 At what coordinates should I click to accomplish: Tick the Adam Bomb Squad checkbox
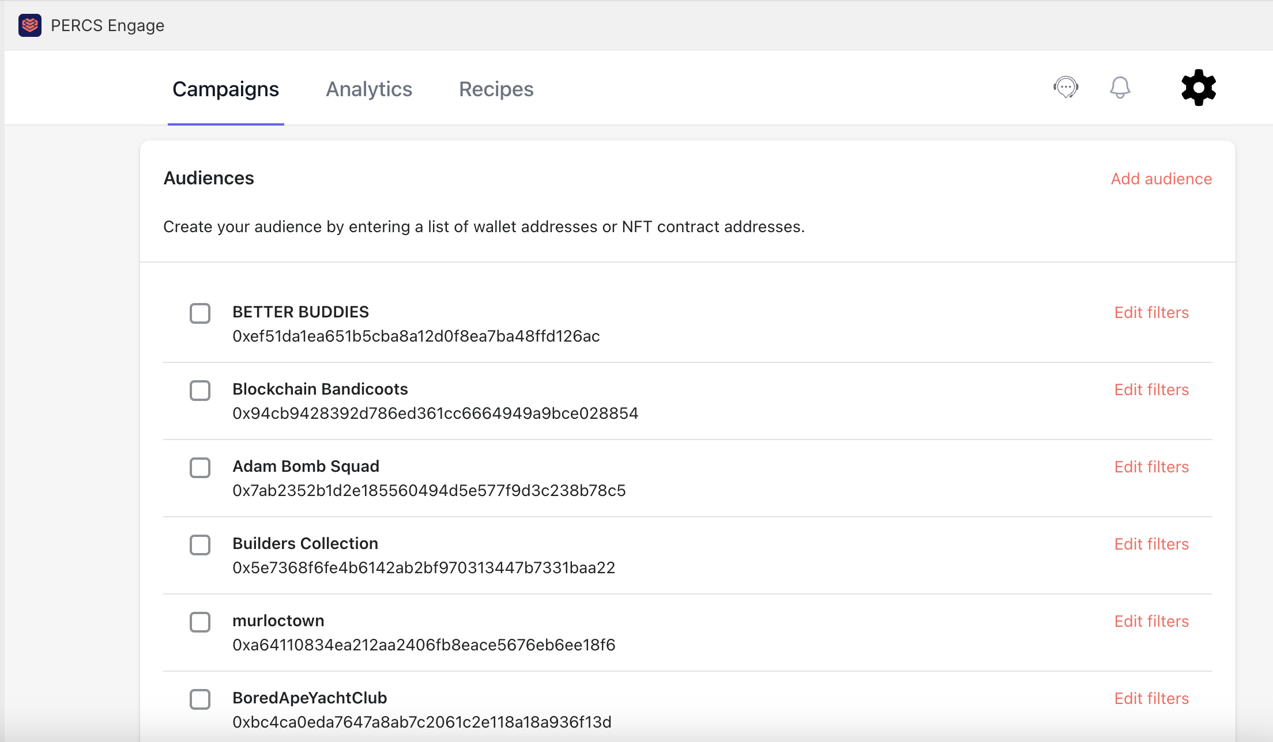200,468
